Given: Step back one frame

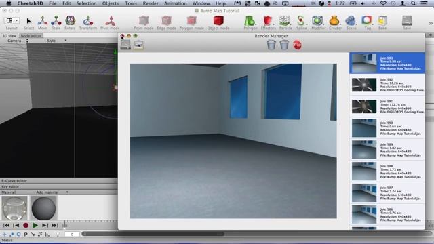Looking at the screenshot, I should coord(16,226).
